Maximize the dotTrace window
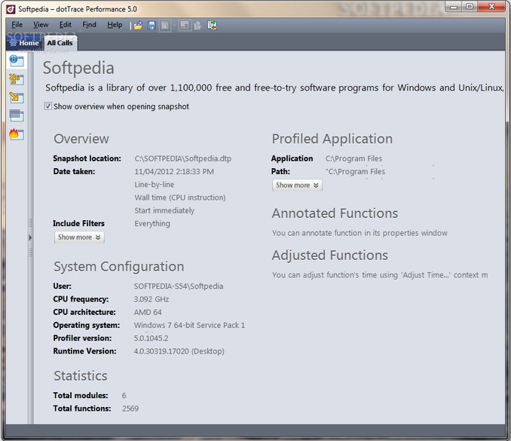This screenshot has width=511, height=441. 470,7
